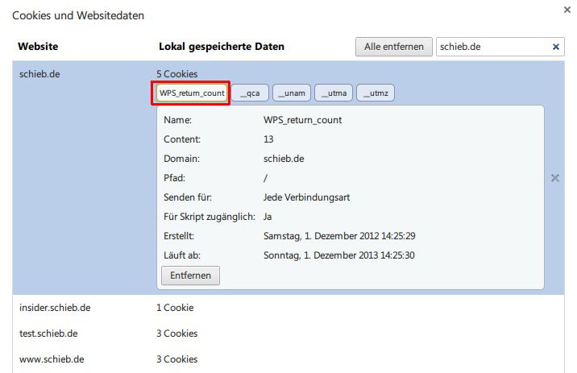Select the WPS_return_count cookie
This screenshot has width=577, height=373.
point(192,93)
